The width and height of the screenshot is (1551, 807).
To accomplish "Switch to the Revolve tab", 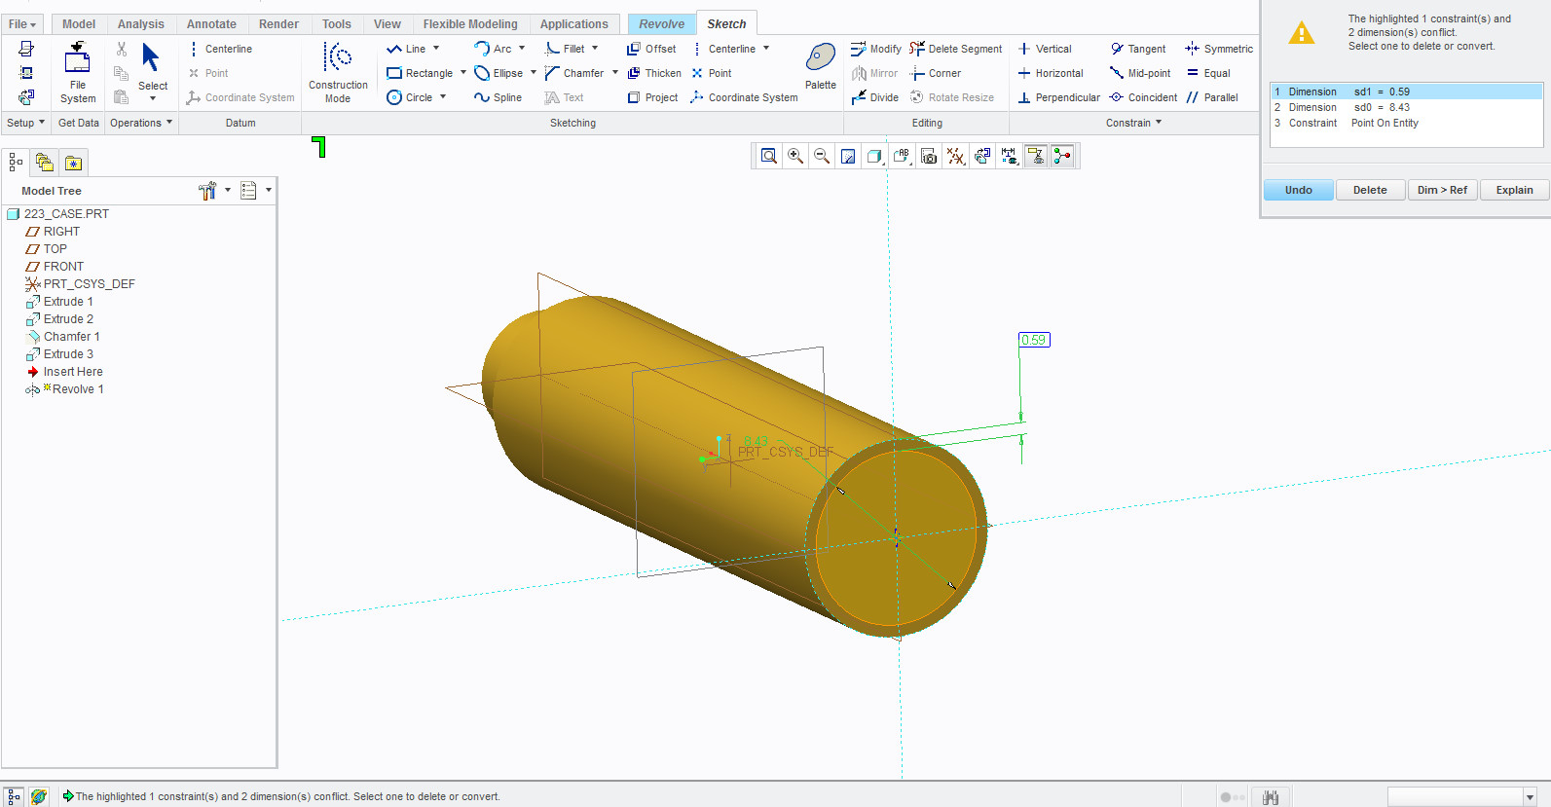I will pos(662,24).
